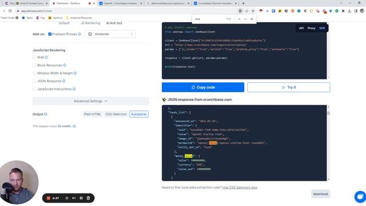The height and width of the screenshot is (206, 366).
Task: Open Apollo.io bookmark
Action: click(55, 18)
